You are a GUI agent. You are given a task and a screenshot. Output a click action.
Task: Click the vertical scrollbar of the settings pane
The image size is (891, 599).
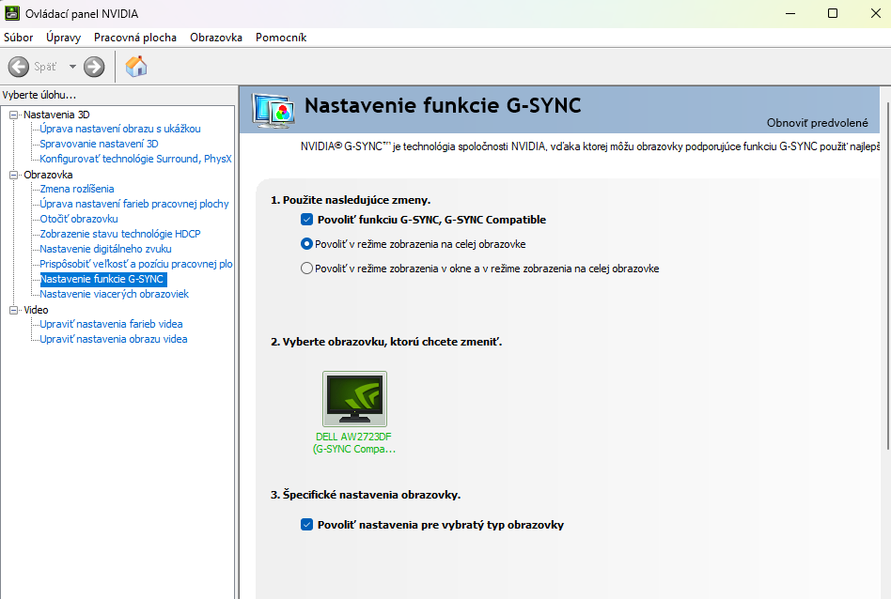pyautogui.click(x=888, y=275)
